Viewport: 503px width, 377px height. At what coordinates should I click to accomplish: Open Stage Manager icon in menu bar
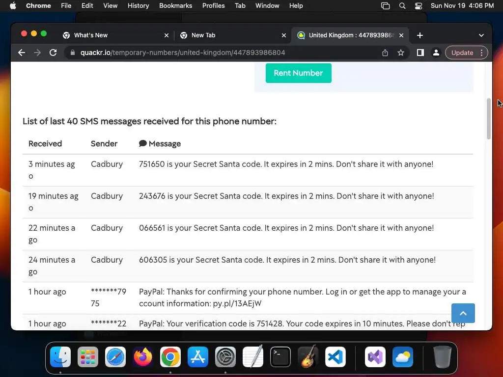pyautogui.click(x=385, y=6)
